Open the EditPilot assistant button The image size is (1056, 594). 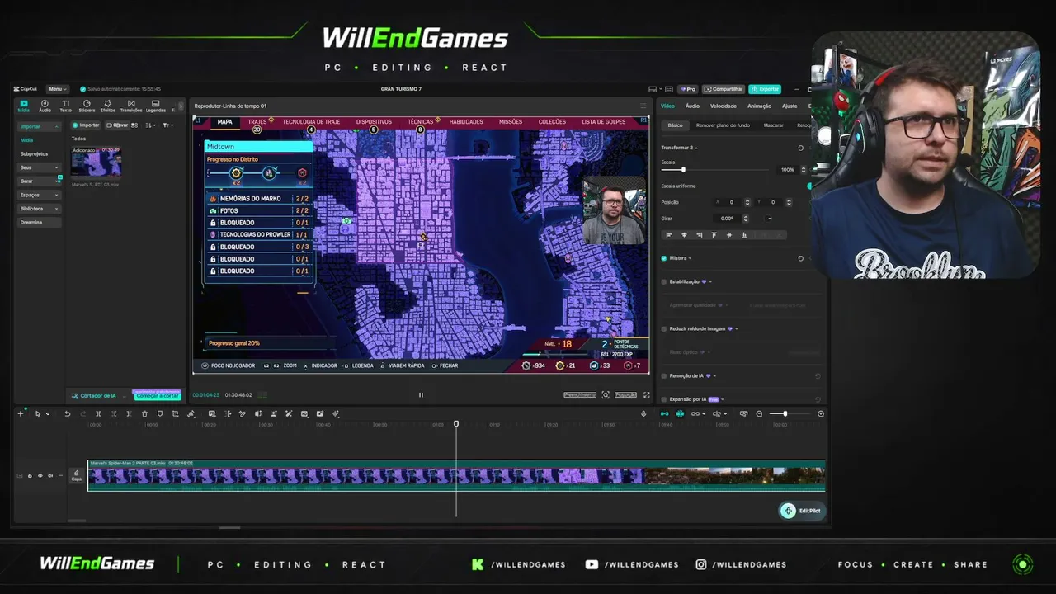coord(802,511)
